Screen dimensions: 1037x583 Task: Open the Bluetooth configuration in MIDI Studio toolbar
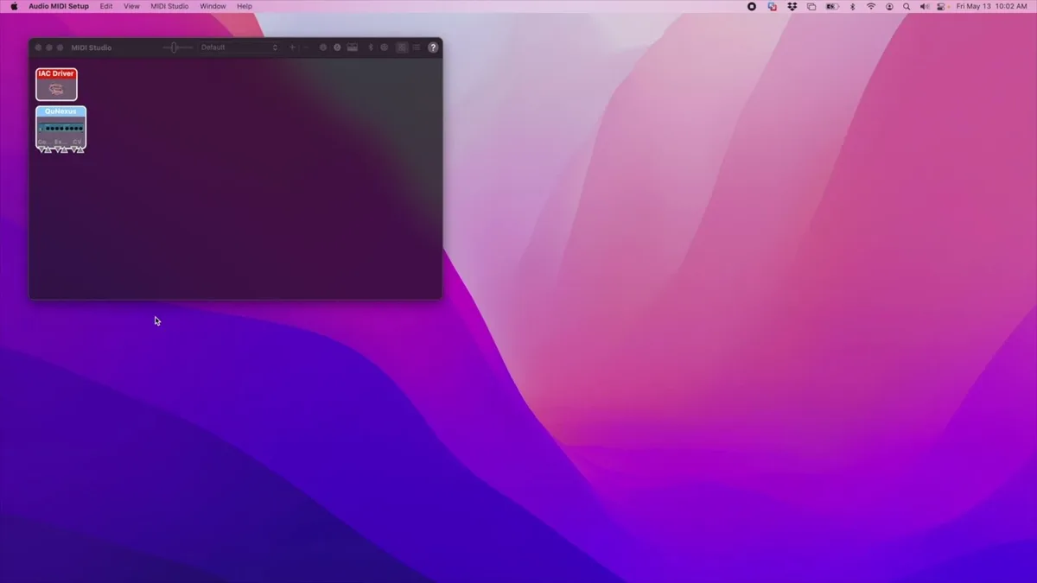(371, 48)
